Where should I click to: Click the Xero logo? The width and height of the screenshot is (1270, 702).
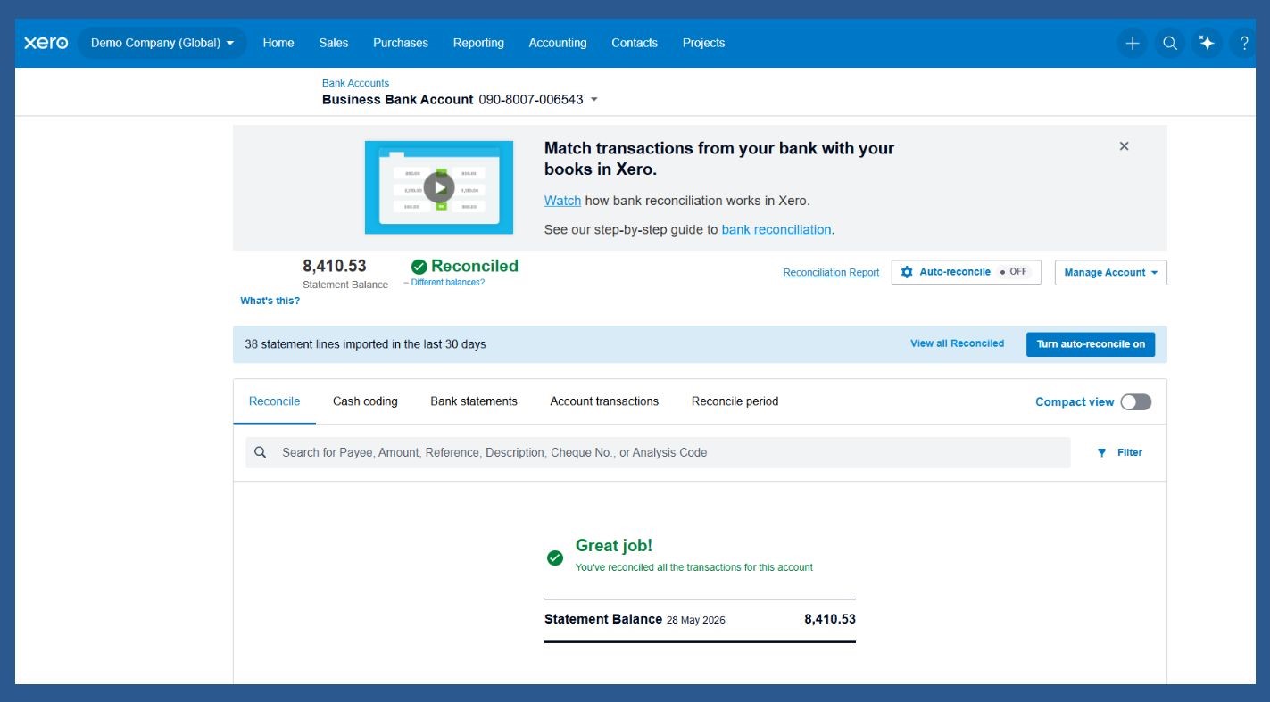[x=46, y=43]
